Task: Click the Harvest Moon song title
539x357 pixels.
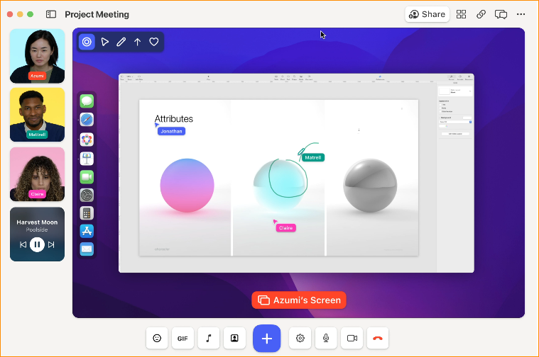Action: point(37,222)
